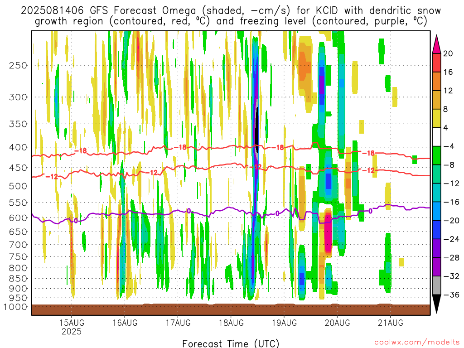
Task: Click the purple -28-to--24 colorbar swatch
Action: pos(436,249)
